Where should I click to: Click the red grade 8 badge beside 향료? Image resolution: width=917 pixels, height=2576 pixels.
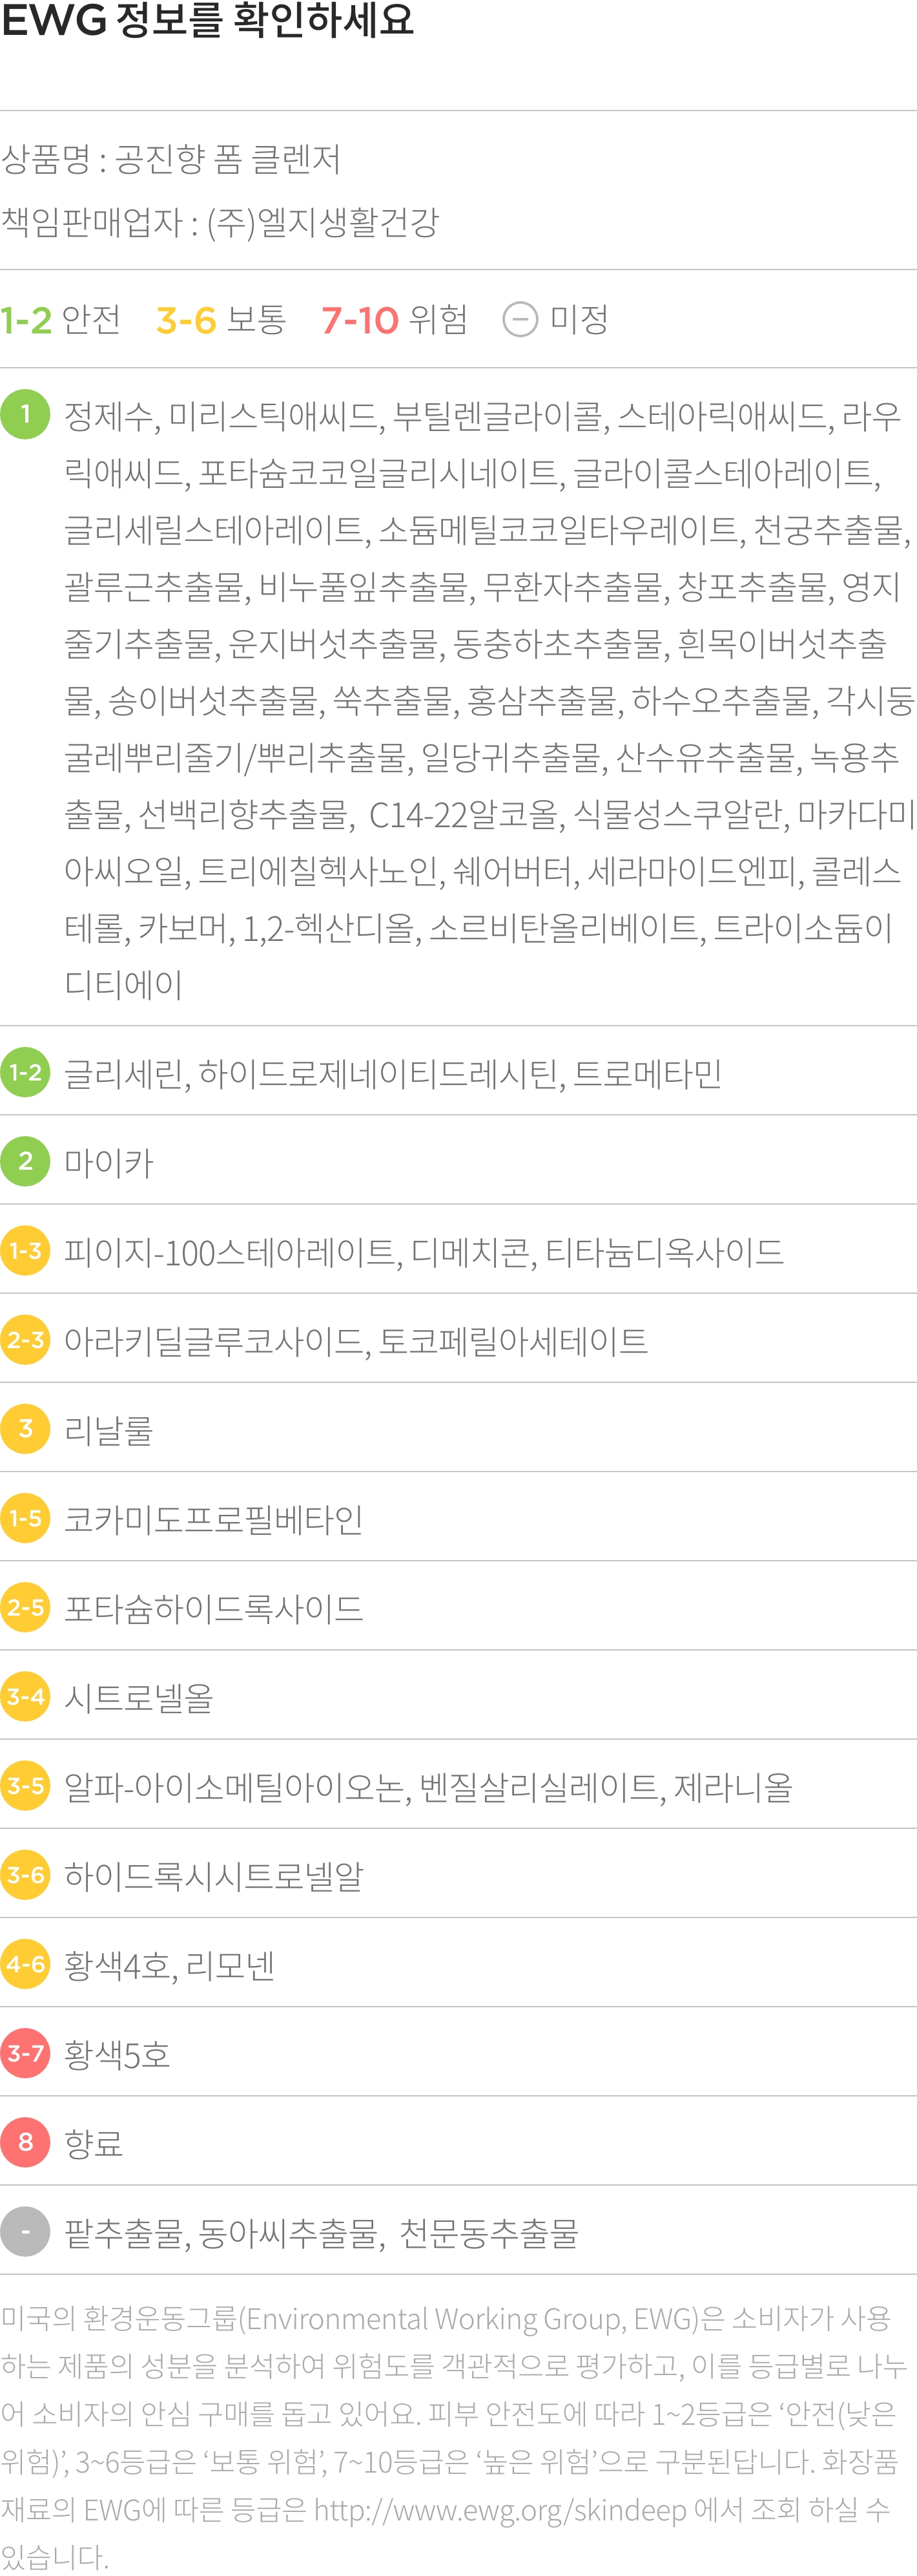pyautogui.click(x=25, y=2142)
